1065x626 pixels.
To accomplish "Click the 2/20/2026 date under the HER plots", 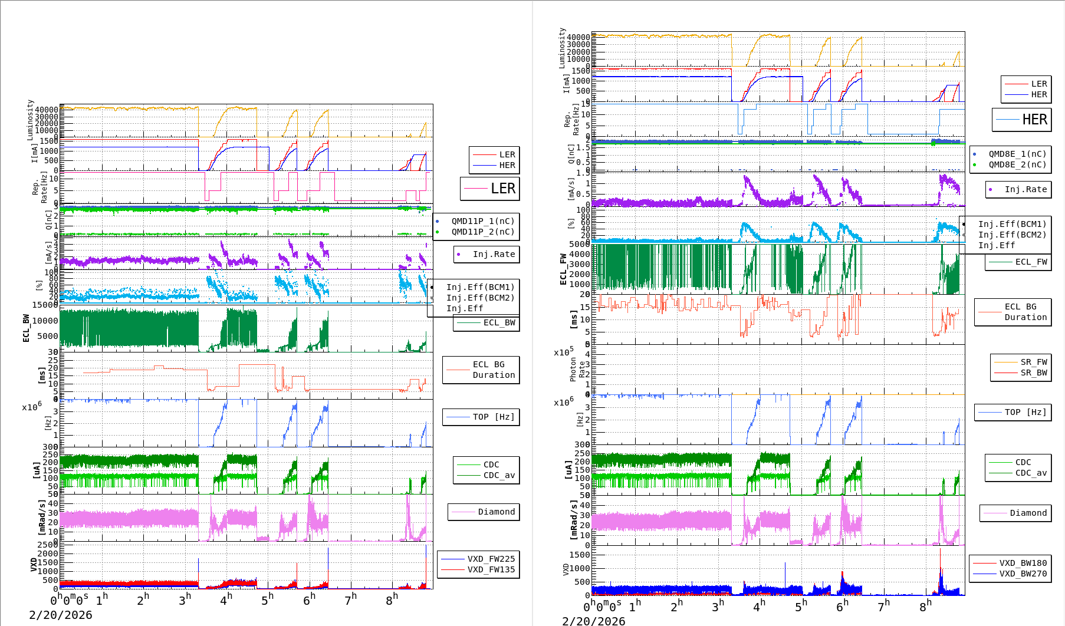I will click(x=593, y=621).
